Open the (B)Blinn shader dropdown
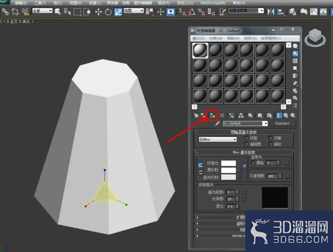The width and height of the screenshot is (333, 252). tap(218, 139)
